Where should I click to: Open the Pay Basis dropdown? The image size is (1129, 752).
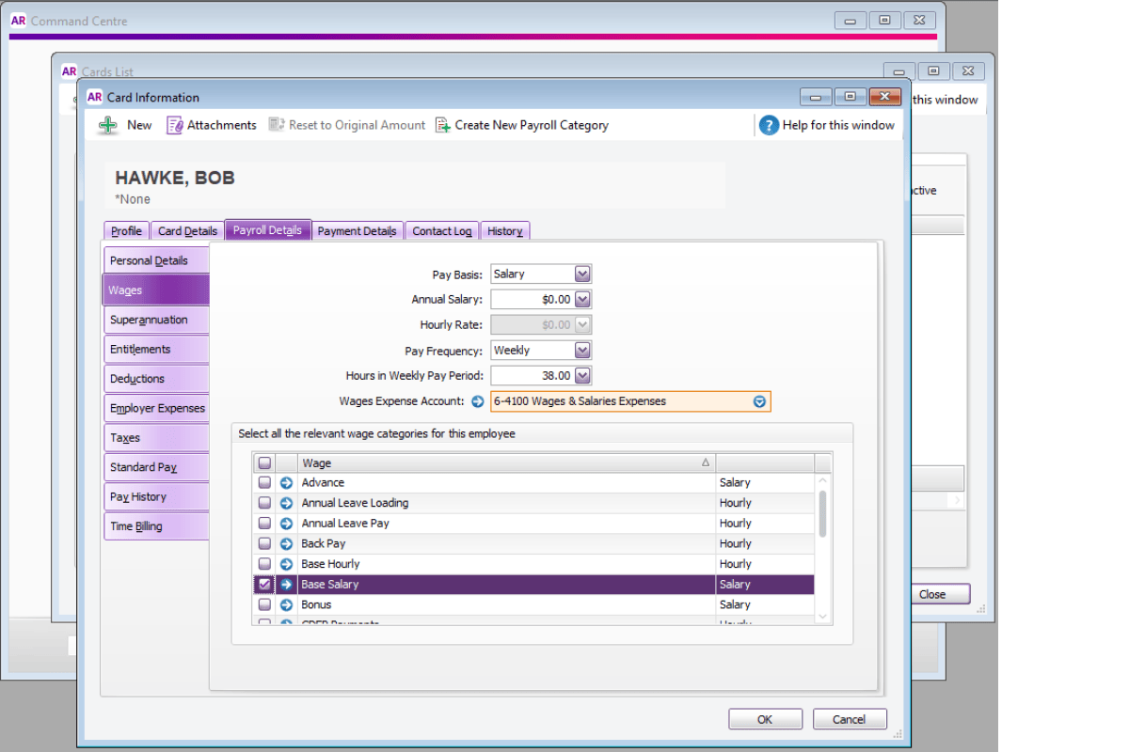(583, 274)
